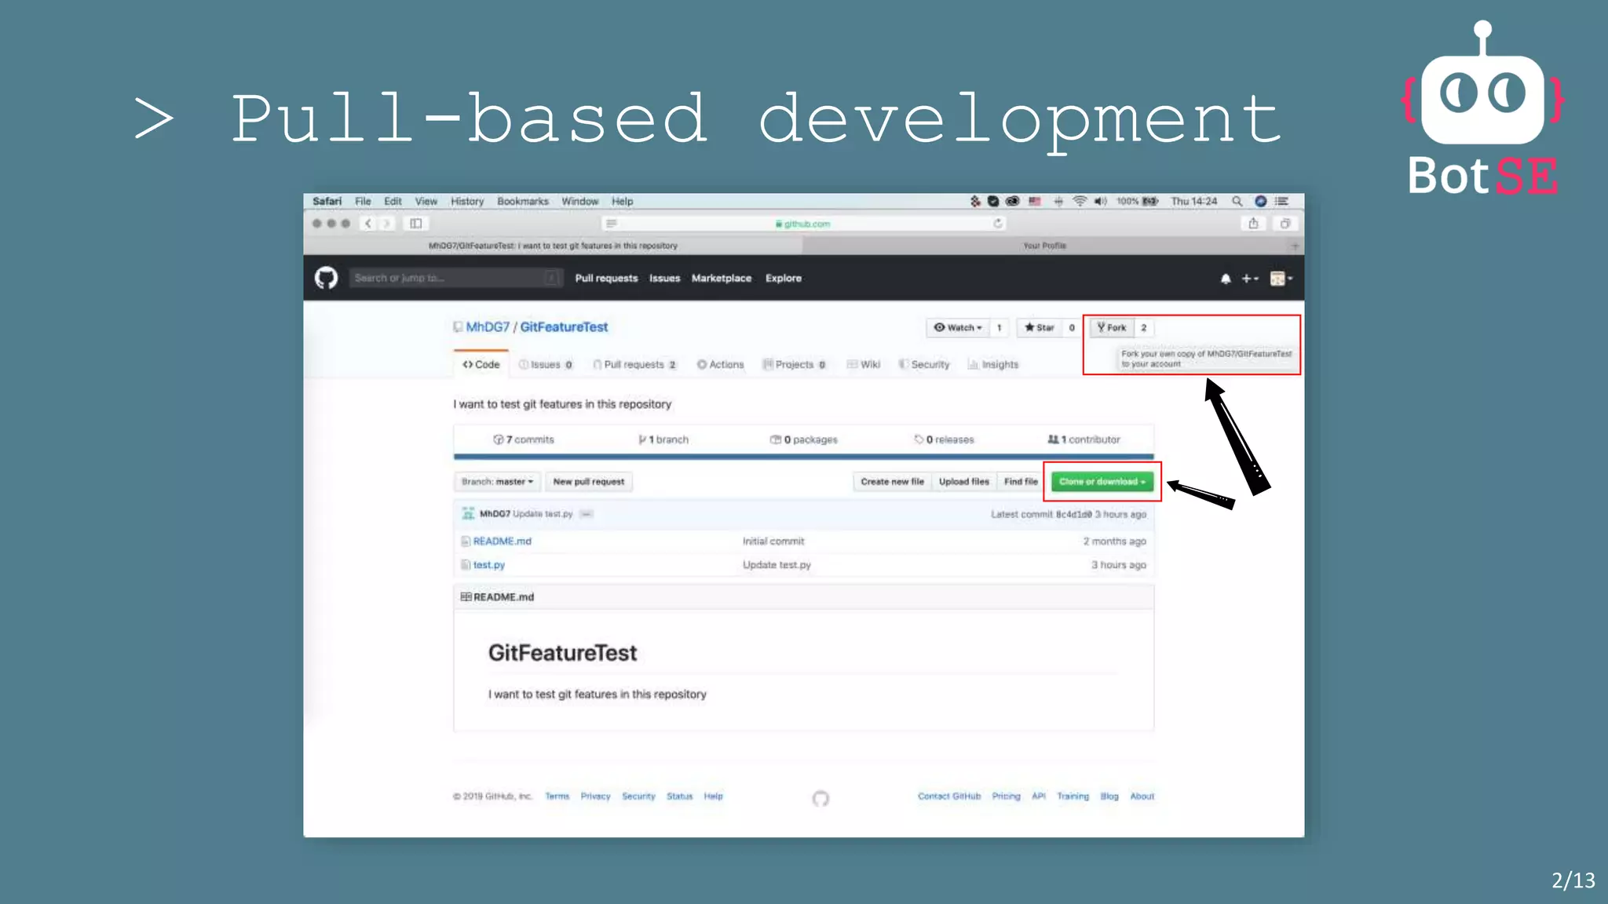Open Notification Center list icon
The width and height of the screenshot is (1608, 904).
pyautogui.click(x=1281, y=201)
